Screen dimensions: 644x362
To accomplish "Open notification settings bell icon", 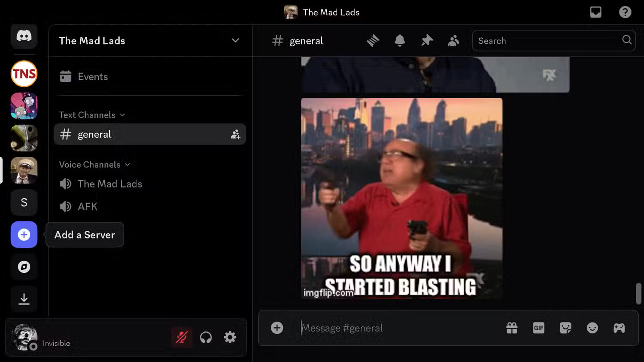I will pos(400,41).
